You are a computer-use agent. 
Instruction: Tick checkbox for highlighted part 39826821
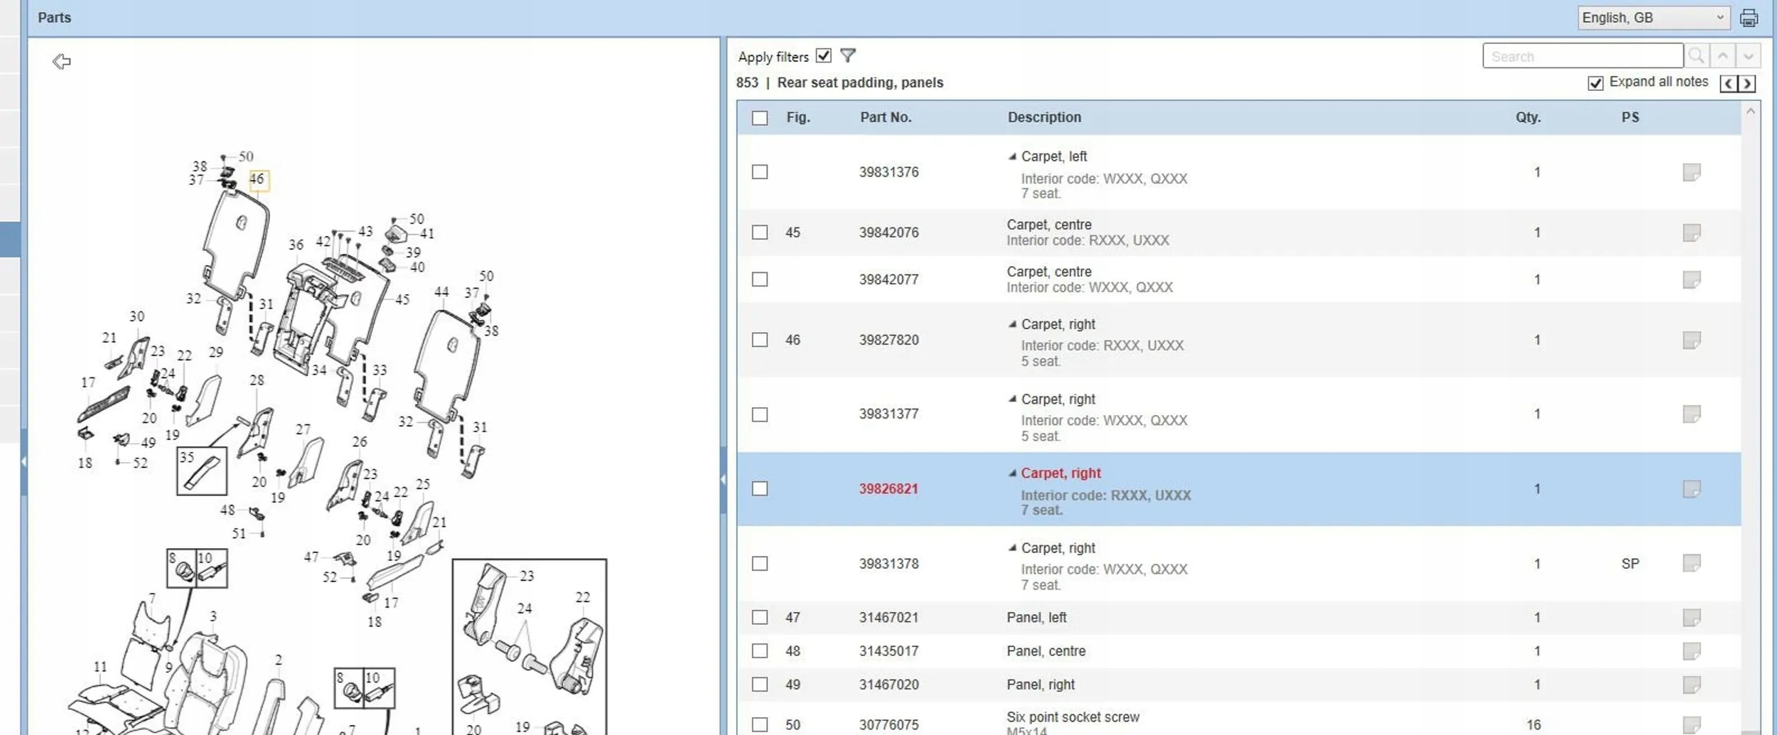760,488
